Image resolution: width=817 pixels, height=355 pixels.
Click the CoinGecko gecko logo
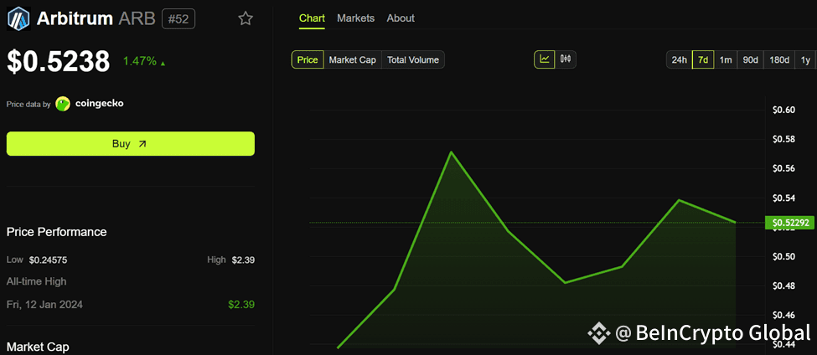coord(63,104)
